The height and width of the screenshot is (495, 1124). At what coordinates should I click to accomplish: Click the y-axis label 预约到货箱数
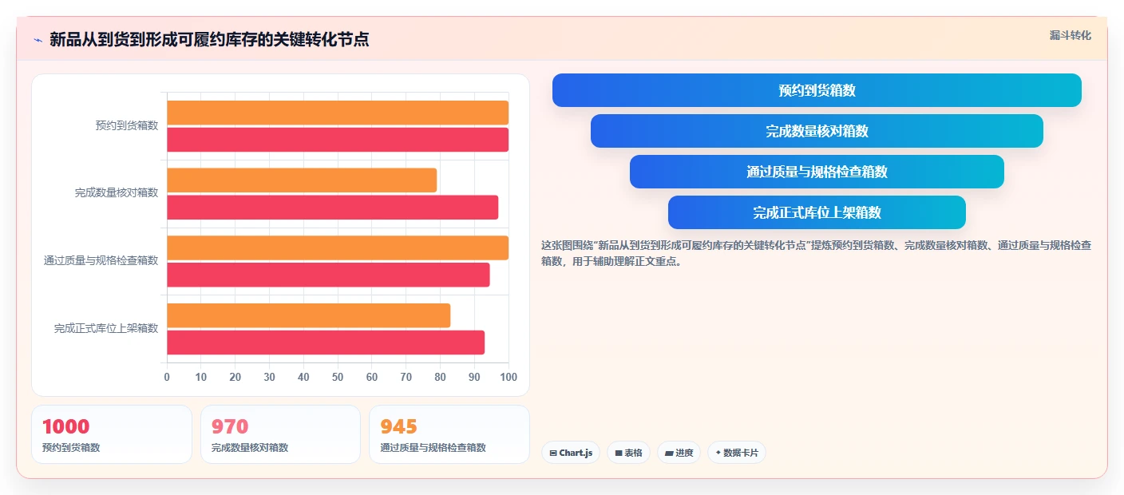pos(126,125)
